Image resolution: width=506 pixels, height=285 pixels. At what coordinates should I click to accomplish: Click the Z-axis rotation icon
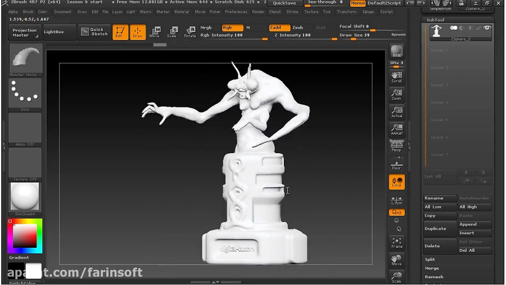(x=399, y=229)
